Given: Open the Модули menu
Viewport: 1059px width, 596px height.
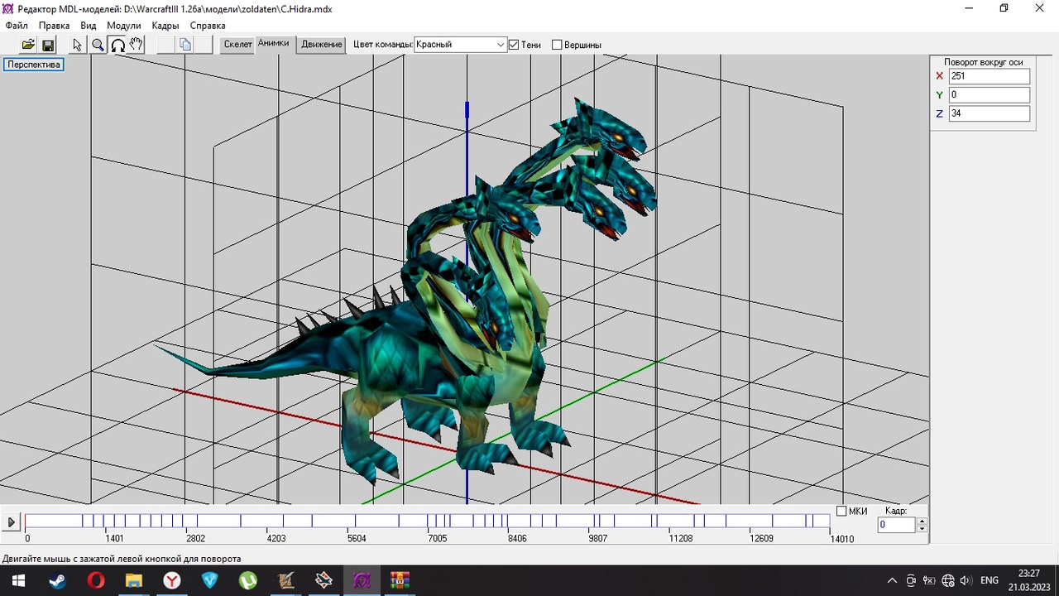Looking at the screenshot, I should pyautogui.click(x=123, y=26).
